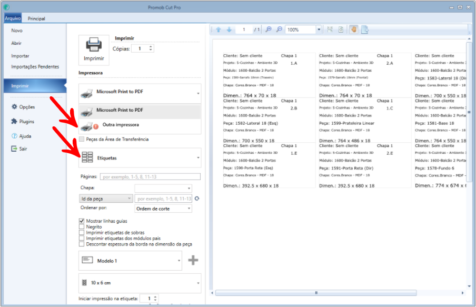
Task: Check Descontar espessura da borda option
Action: pos(82,244)
